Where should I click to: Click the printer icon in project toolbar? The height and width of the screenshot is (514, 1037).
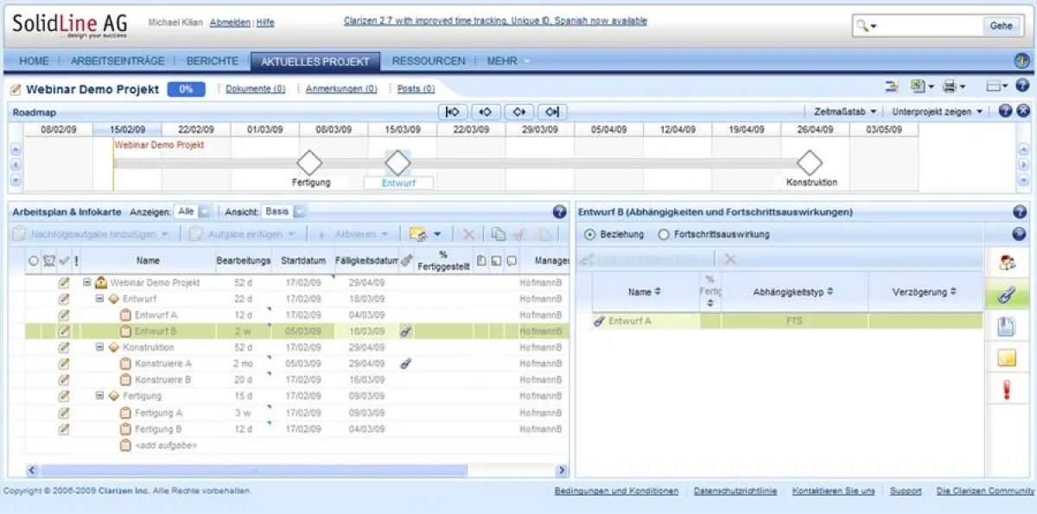(950, 86)
